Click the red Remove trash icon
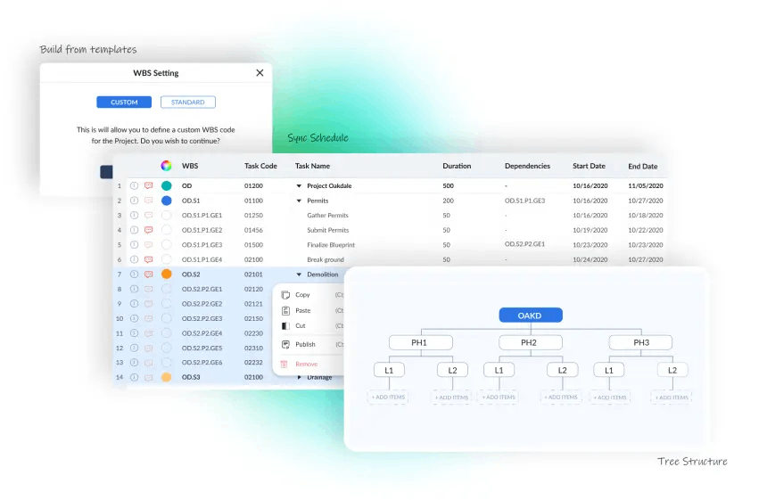The height and width of the screenshot is (500, 767). 284,365
